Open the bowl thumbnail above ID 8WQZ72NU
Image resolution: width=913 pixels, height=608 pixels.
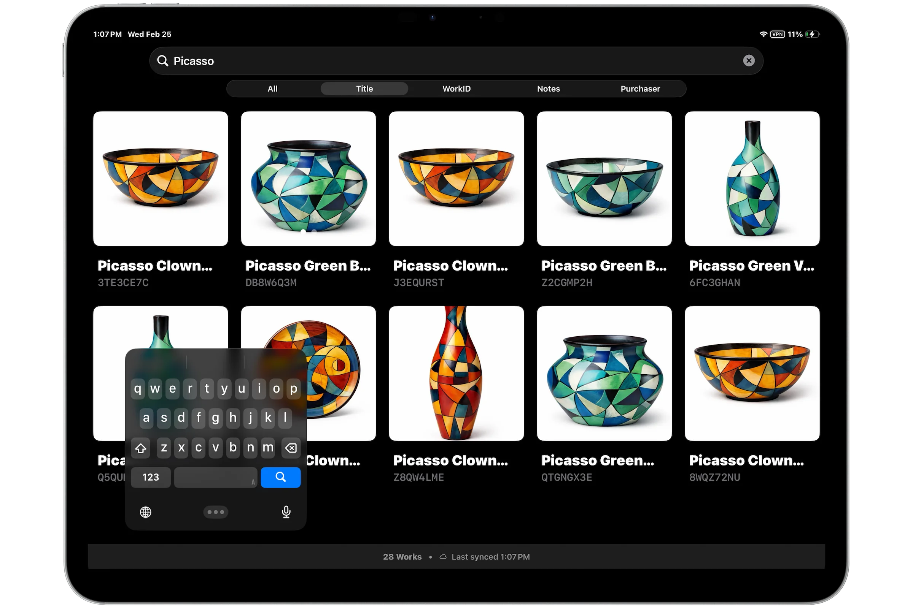752,374
